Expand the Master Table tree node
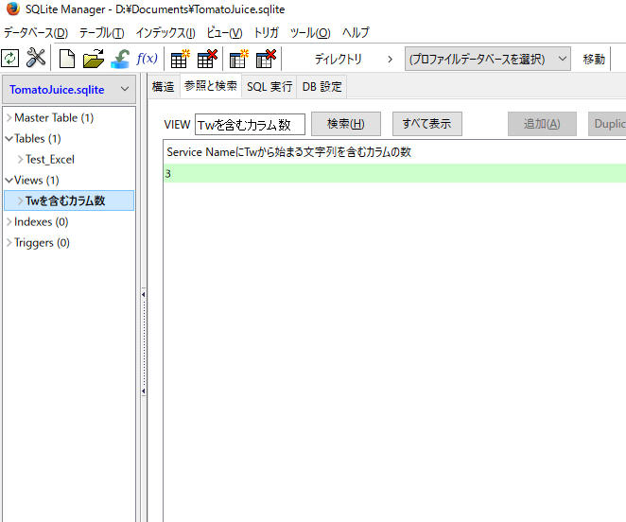626x522 pixels. 9,118
